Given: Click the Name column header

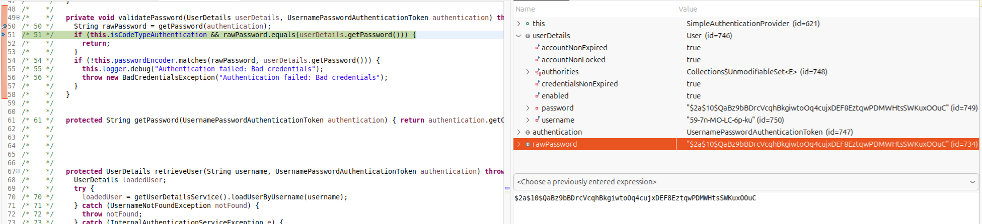Looking at the screenshot, I should pyautogui.click(x=525, y=9).
